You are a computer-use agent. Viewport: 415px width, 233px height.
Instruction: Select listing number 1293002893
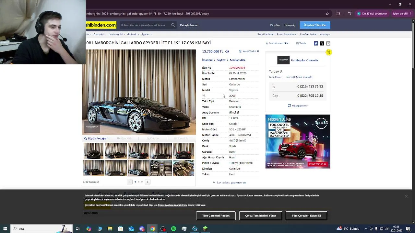coord(237,68)
